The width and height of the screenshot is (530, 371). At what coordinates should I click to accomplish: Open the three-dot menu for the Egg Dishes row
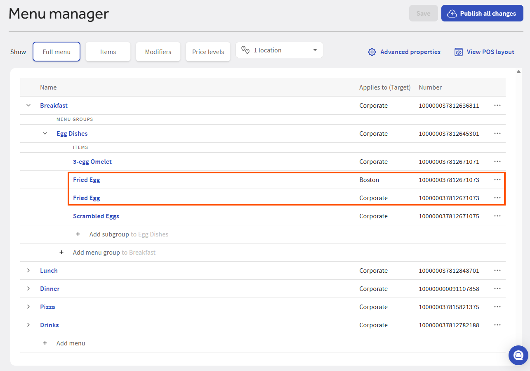pos(497,134)
